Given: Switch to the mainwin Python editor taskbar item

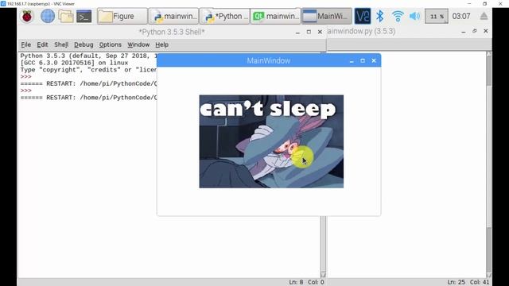Looking at the screenshot, I should 173,16.
